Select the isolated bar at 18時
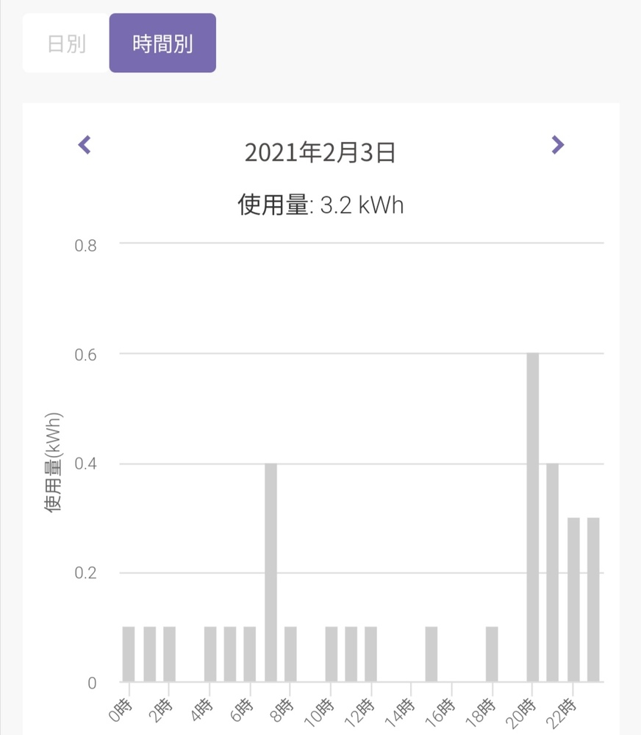641x735 pixels. (492, 654)
